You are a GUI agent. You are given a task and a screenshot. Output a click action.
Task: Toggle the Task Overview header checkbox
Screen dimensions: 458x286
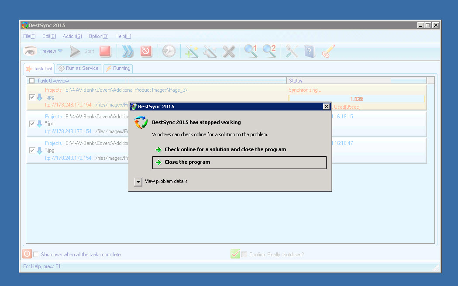(32, 81)
